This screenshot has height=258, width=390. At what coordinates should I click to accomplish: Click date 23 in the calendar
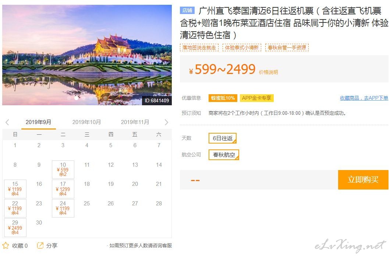click(39, 203)
